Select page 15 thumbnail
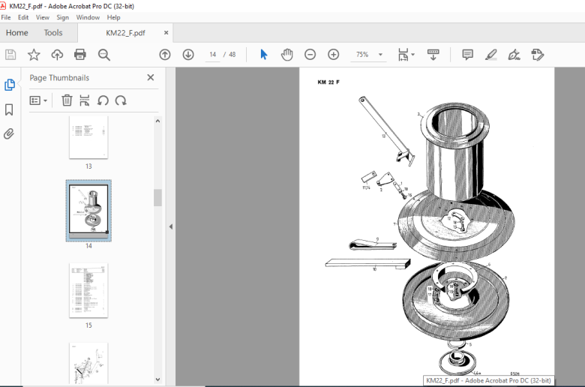 tap(88, 291)
